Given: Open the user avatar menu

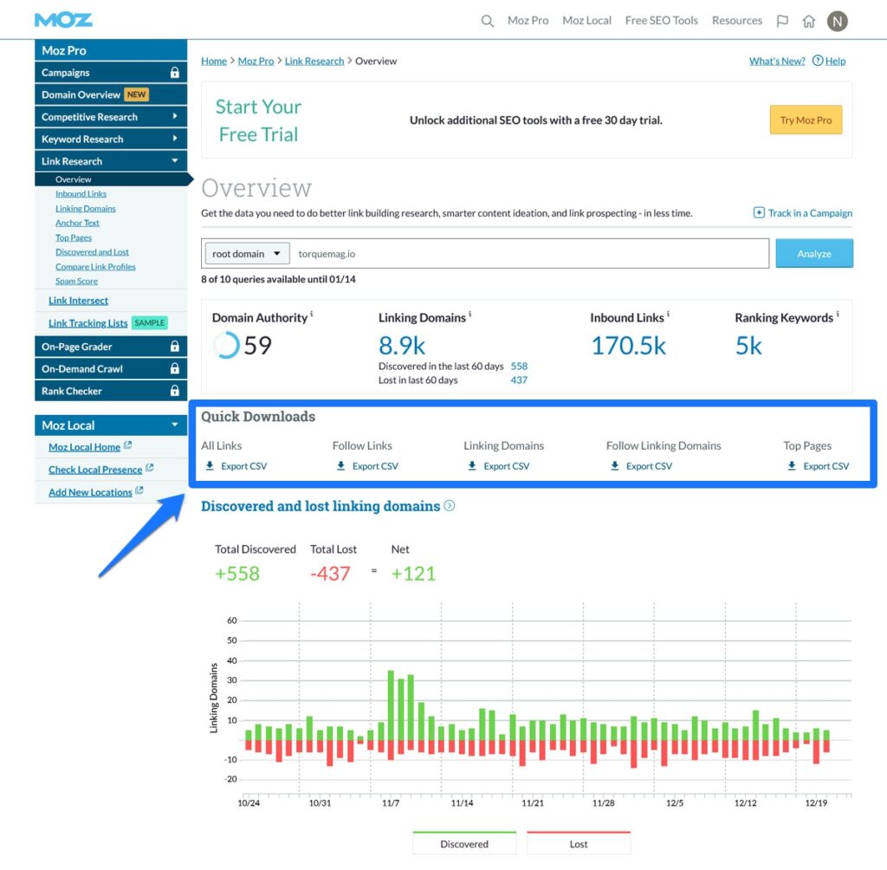Looking at the screenshot, I should 837,20.
